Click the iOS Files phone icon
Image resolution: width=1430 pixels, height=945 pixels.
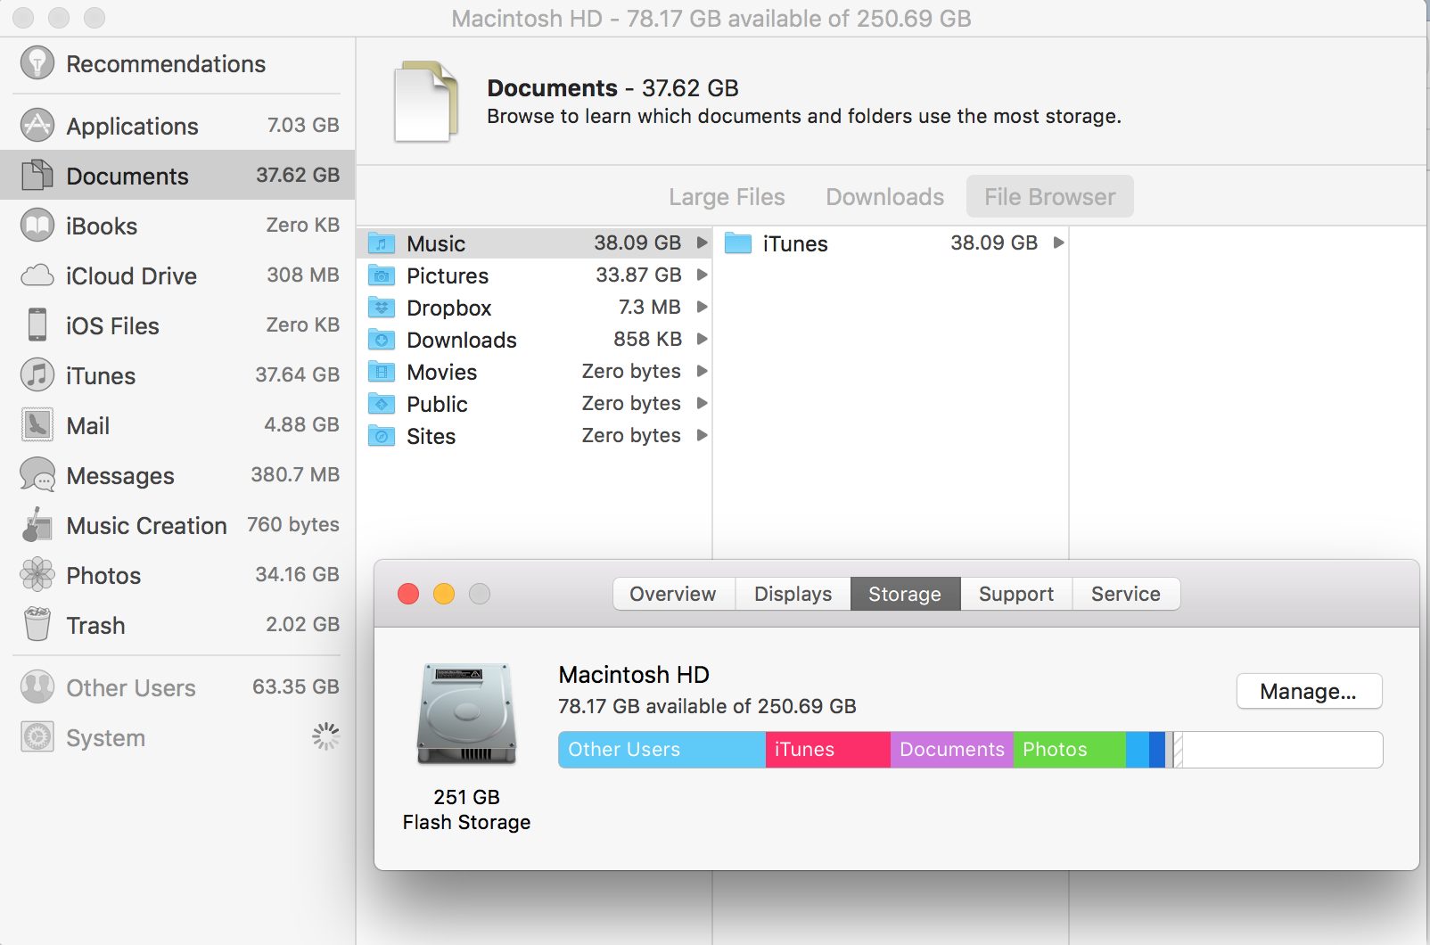[37, 325]
